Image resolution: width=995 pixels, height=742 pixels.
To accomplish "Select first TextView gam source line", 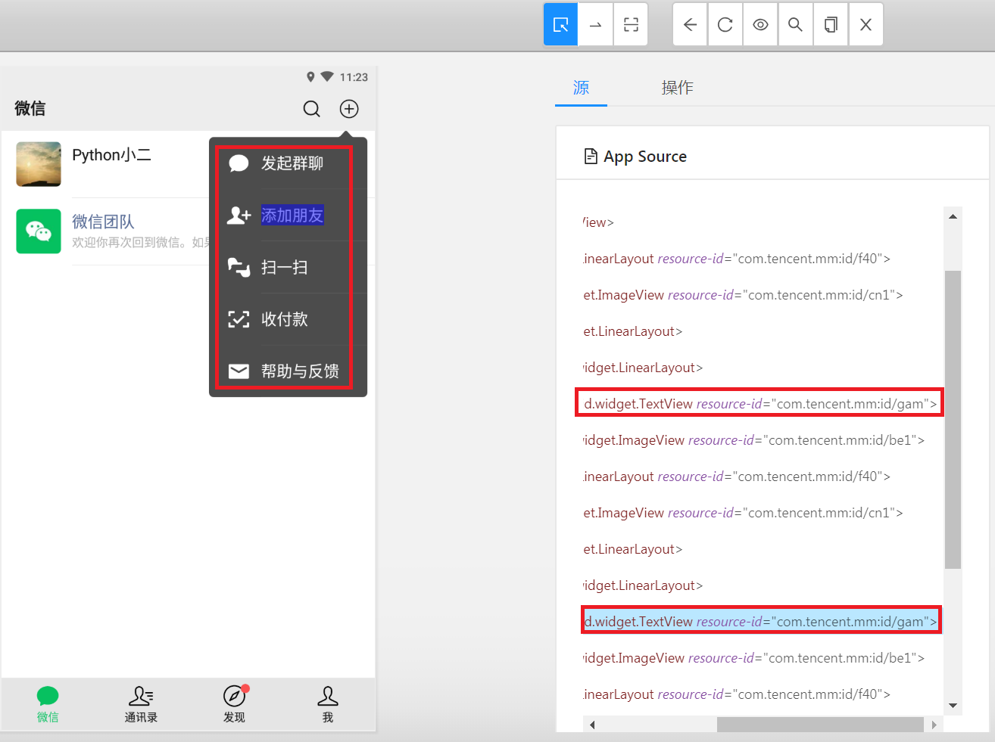I will tap(760, 404).
